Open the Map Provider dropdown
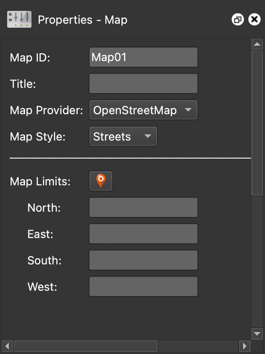The image size is (265, 354). (x=143, y=110)
